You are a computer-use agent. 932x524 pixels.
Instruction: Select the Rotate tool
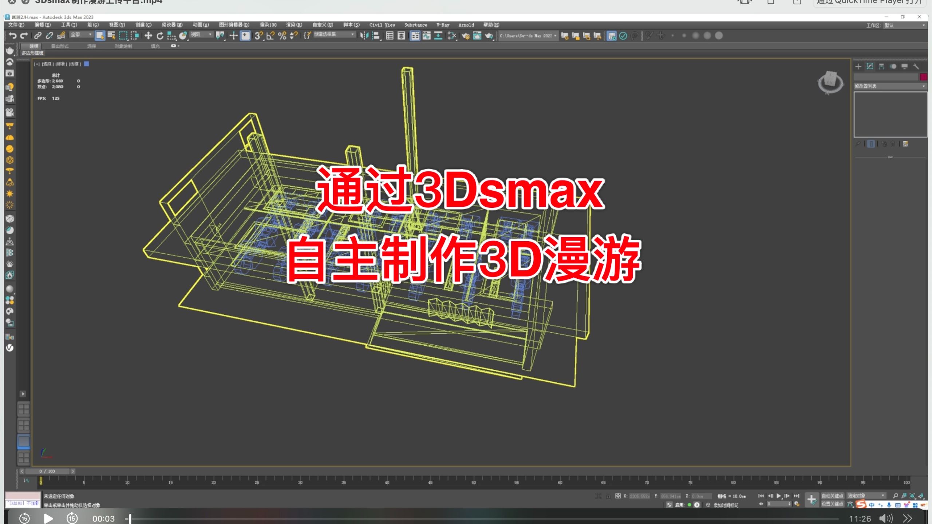[160, 35]
